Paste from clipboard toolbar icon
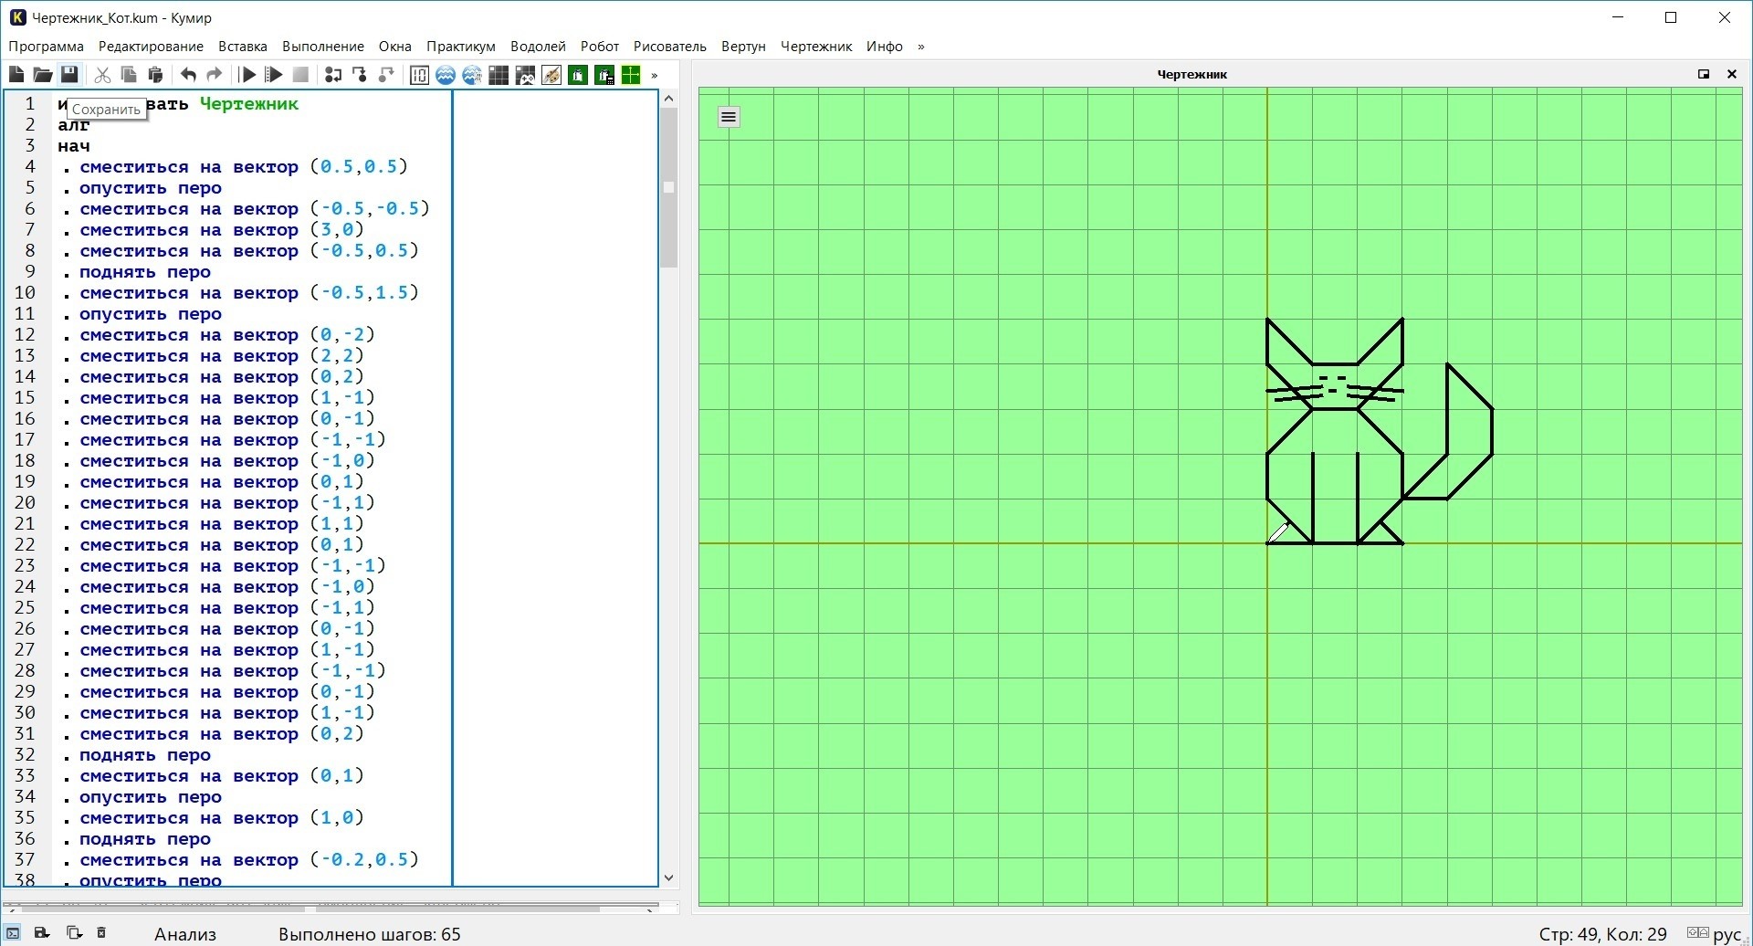Viewport: 1753px width, 946px height. (x=155, y=75)
